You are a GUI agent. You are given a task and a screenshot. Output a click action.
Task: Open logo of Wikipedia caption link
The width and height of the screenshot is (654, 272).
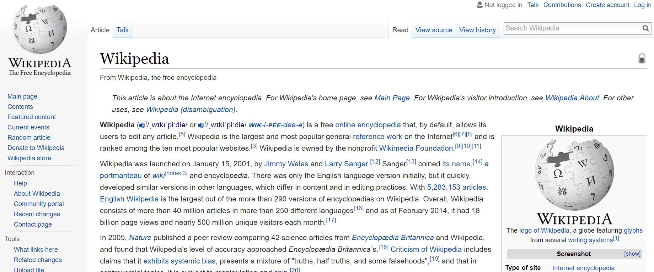(544, 231)
